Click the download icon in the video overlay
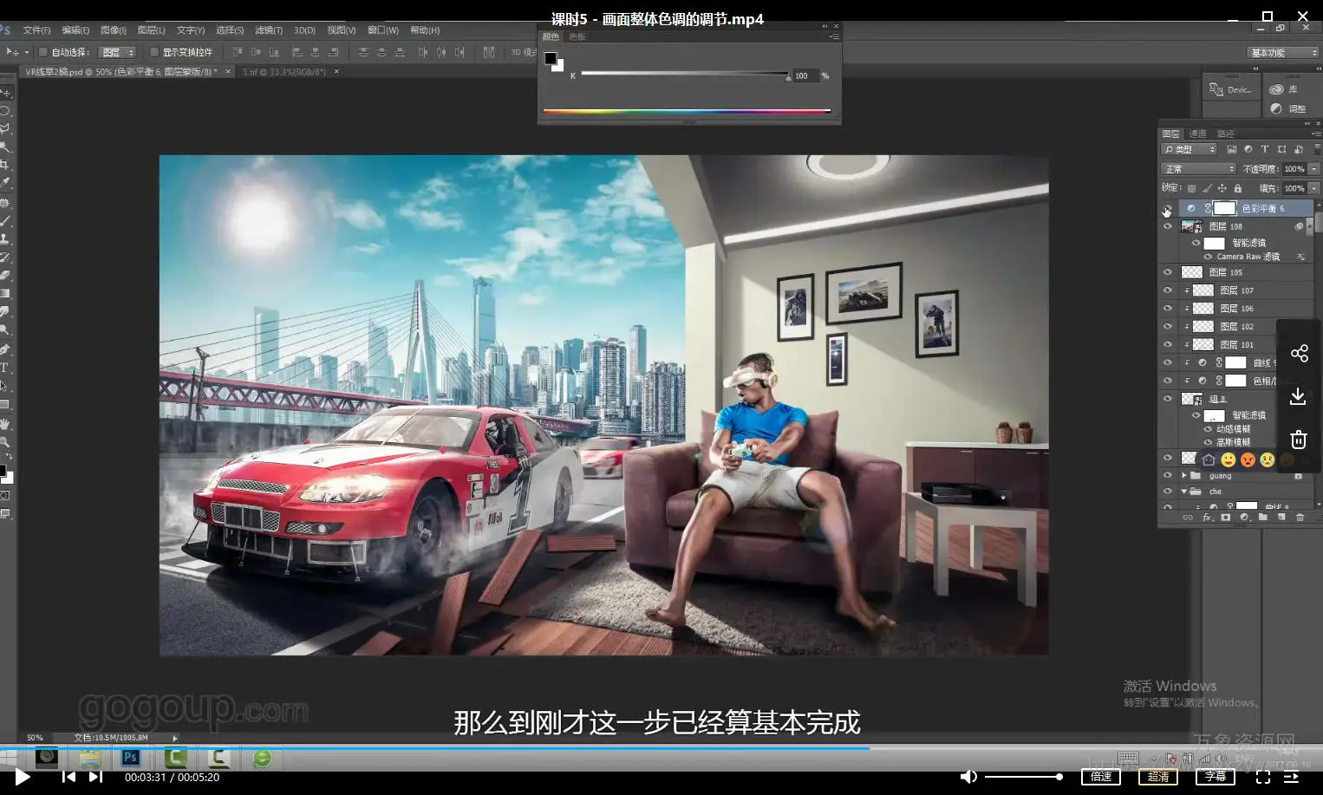 [1298, 397]
